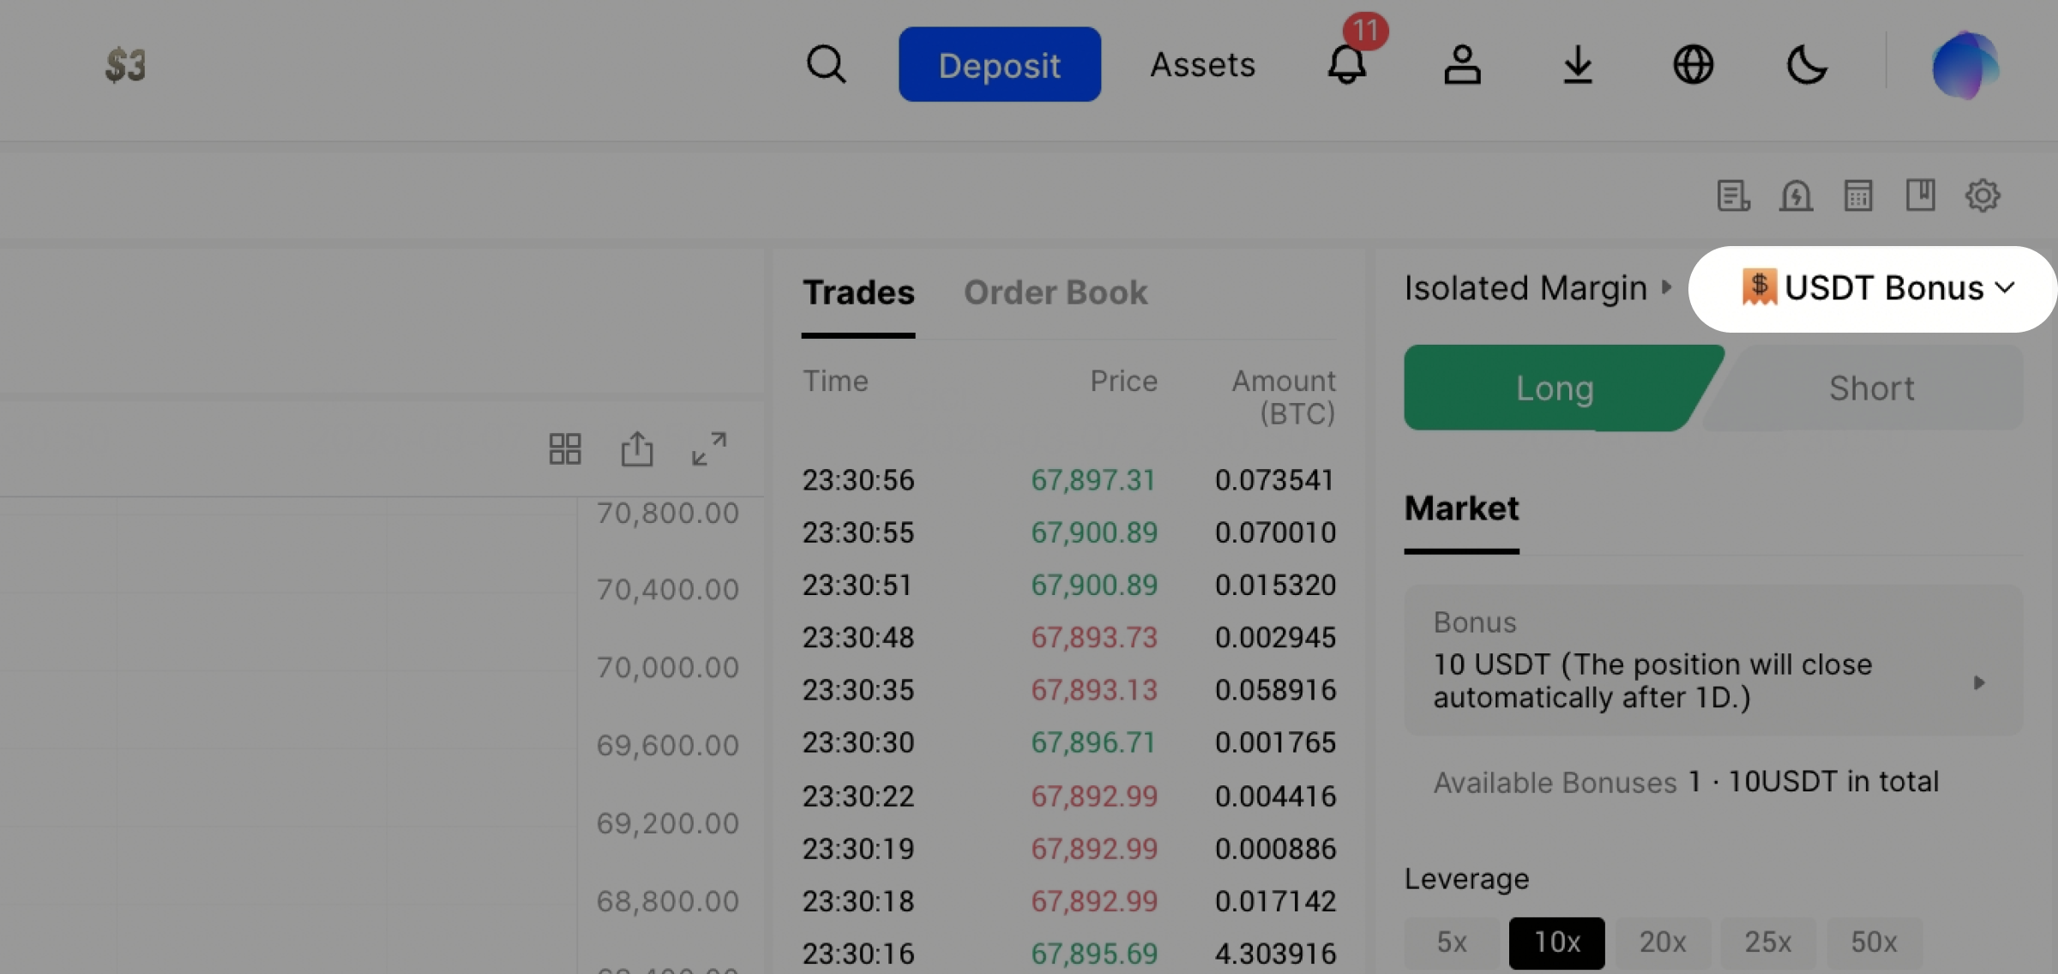The image size is (2058, 974).
Task: Select 20x leverage option
Action: pos(1663,942)
